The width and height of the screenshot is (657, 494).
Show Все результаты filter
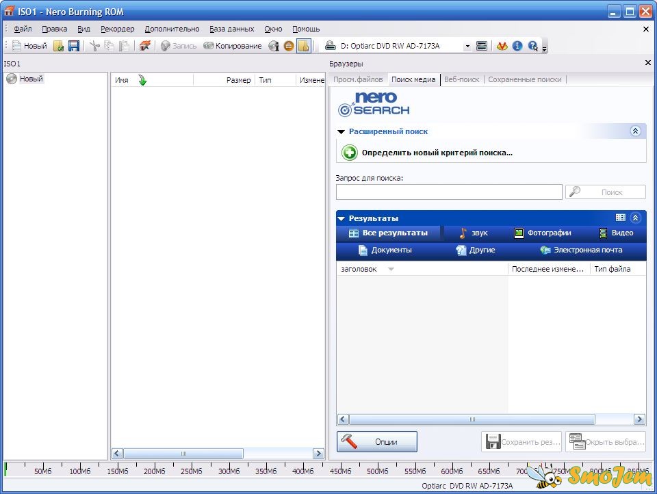coord(389,233)
